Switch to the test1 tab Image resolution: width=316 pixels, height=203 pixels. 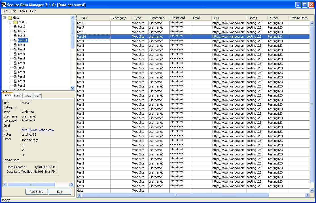tap(28, 96)
